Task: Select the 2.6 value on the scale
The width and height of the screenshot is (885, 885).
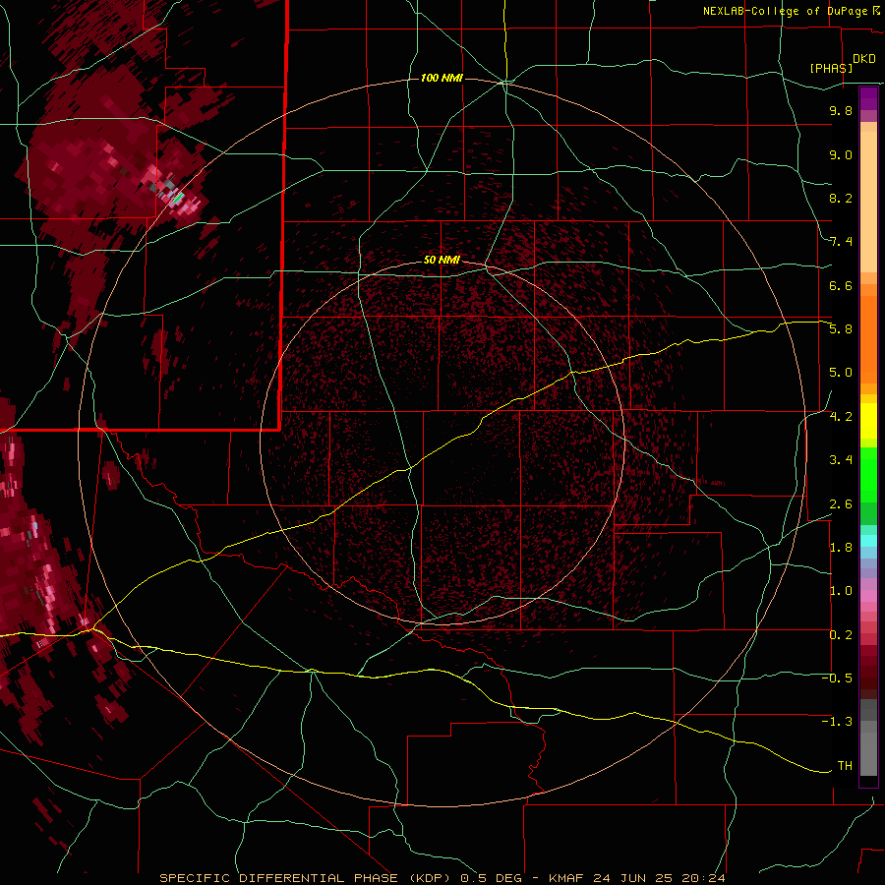Action: point(841,504)
